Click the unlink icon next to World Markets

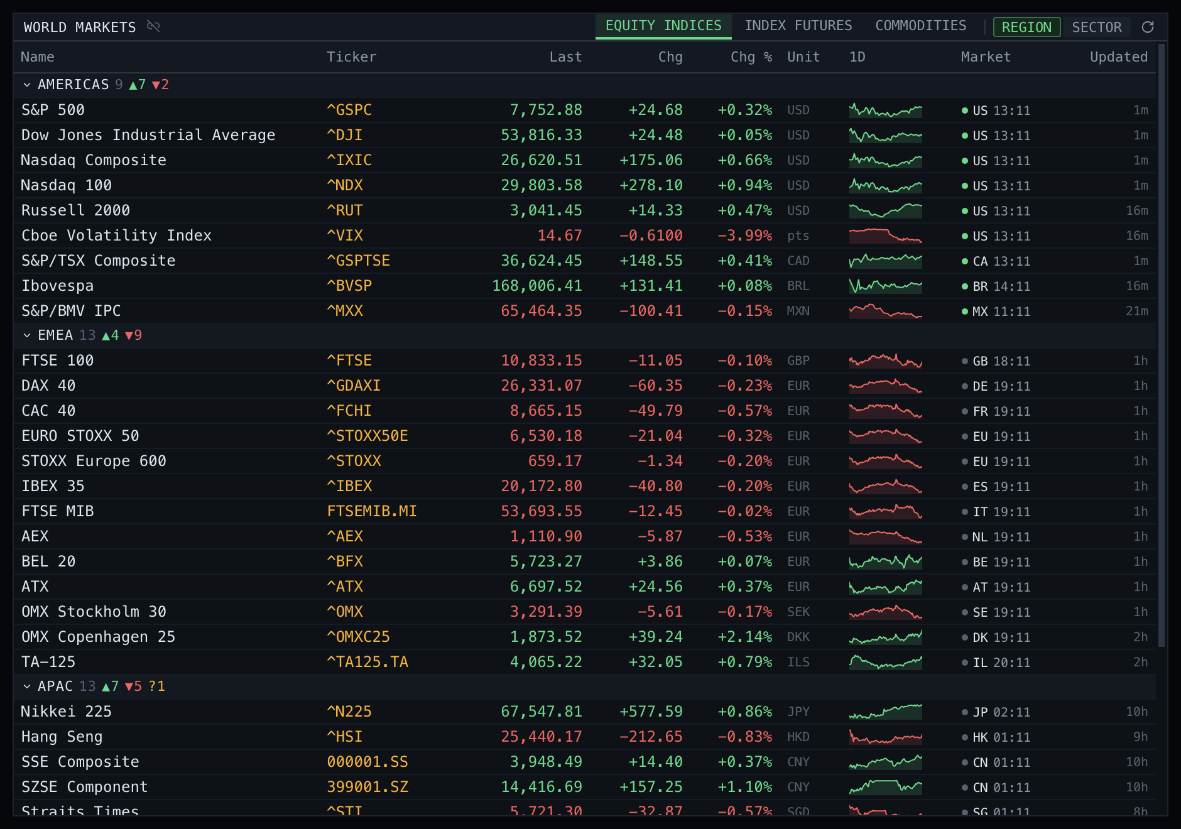pos(153,26)
